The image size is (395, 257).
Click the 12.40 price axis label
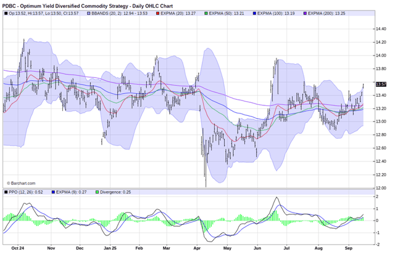381,161
